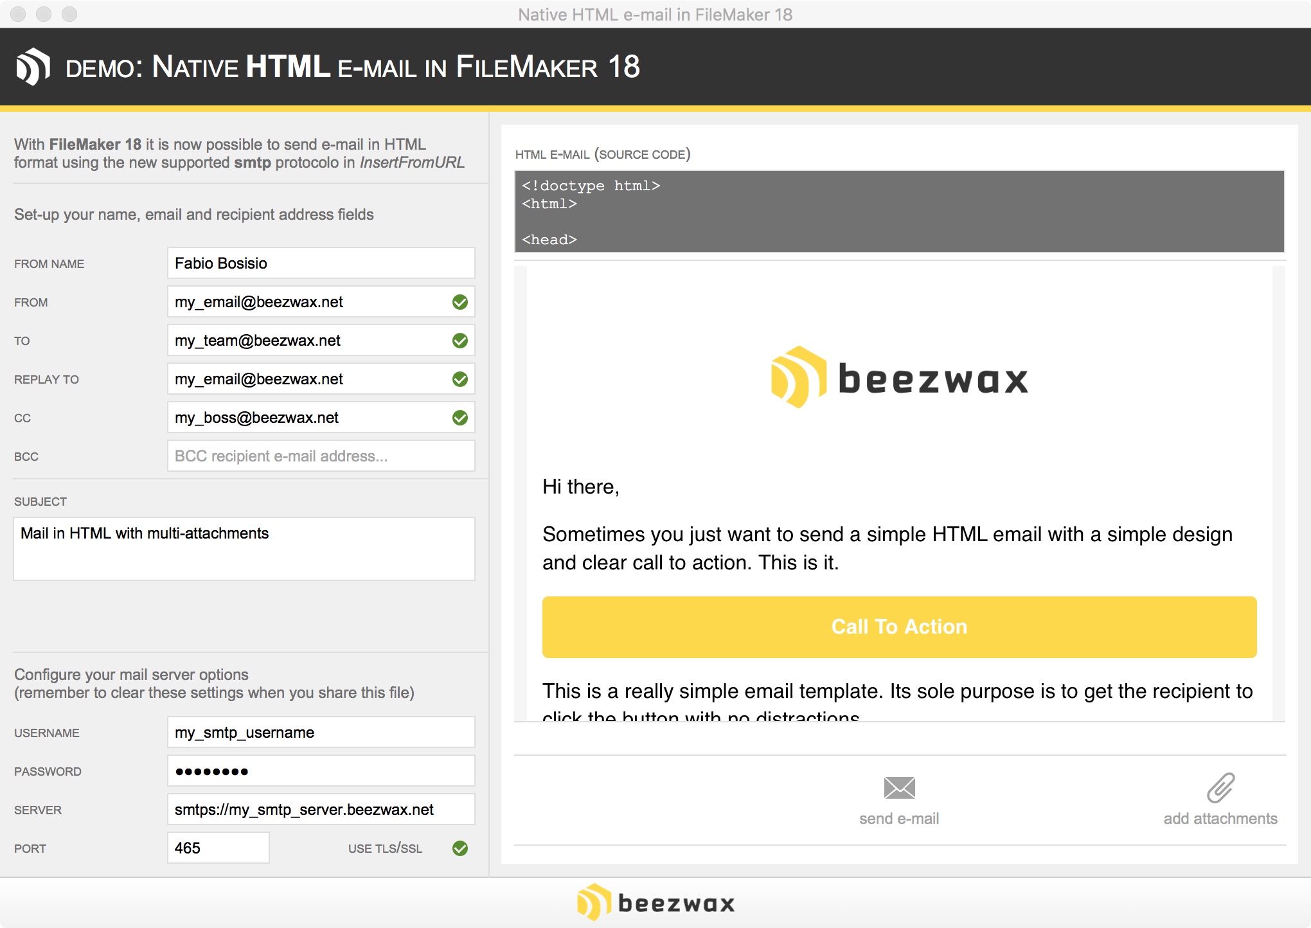Click the PASSWORD field
1311x928 pixels.
[320, 771]
